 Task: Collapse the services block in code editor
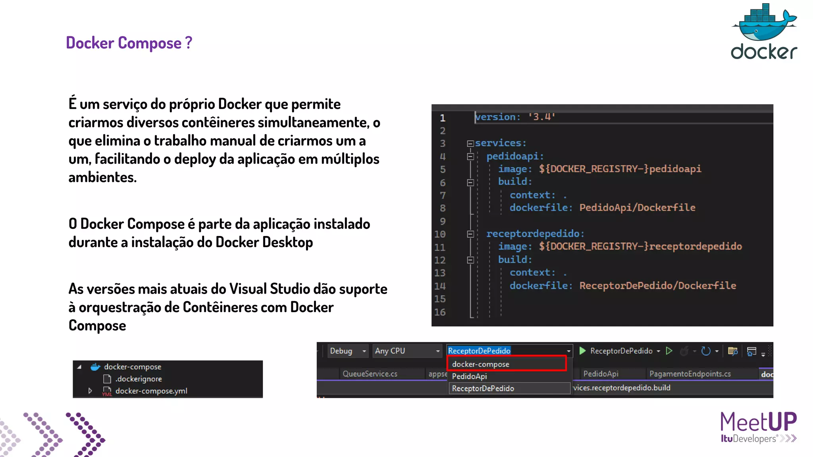470,144
